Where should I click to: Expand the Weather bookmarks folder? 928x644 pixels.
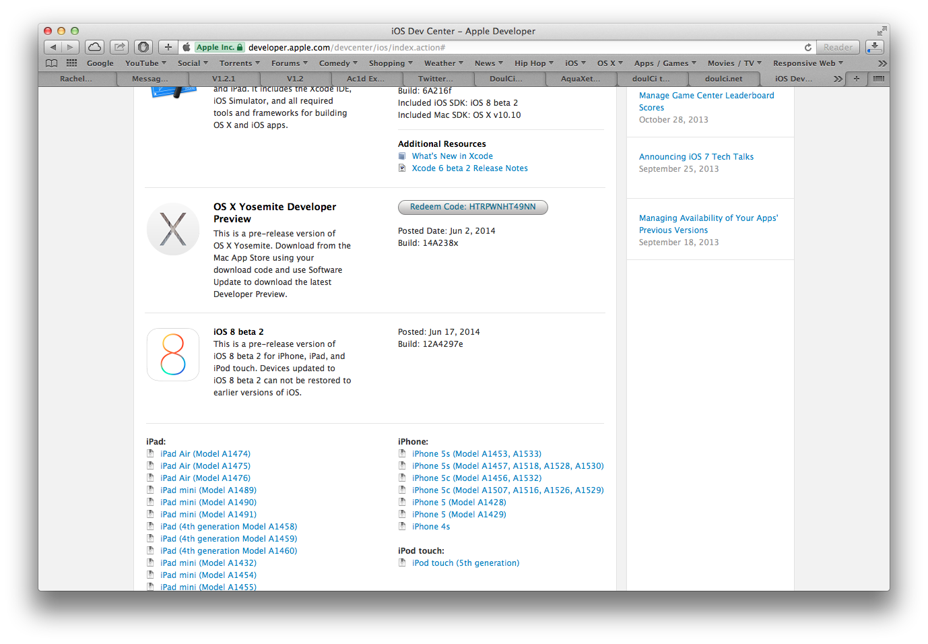443,63
